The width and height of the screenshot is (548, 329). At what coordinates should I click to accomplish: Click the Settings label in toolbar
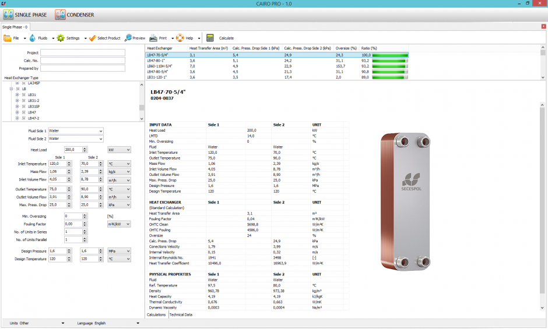click(x=73, y=38)
